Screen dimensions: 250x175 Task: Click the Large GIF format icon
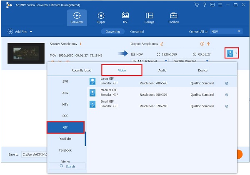(x=92, y=81)
